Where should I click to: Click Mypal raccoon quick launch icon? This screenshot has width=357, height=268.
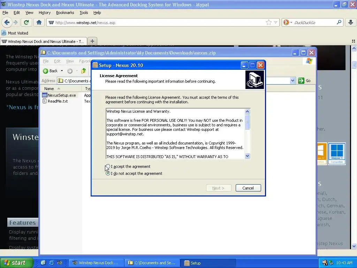60,263
